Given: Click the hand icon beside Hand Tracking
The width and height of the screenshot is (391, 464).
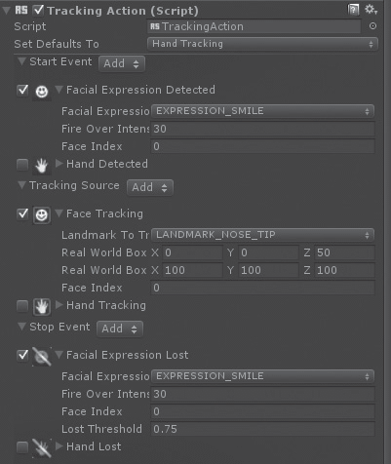Looking at the screenshot, I should pos(42,307).
